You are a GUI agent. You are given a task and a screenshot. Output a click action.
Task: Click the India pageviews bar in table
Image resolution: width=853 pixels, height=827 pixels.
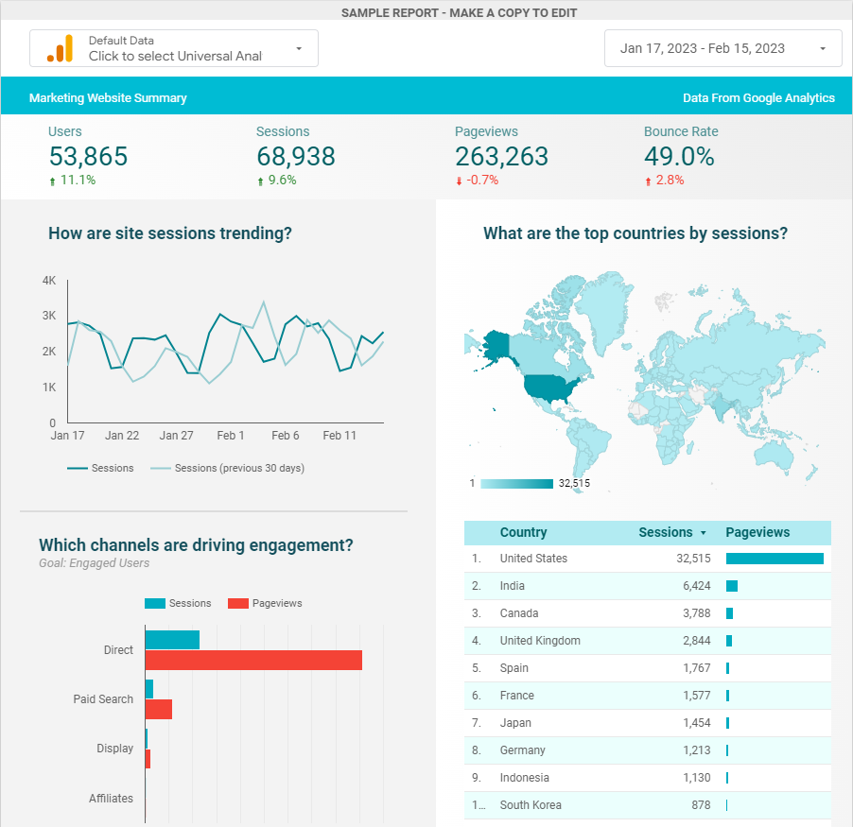(732, 586)
